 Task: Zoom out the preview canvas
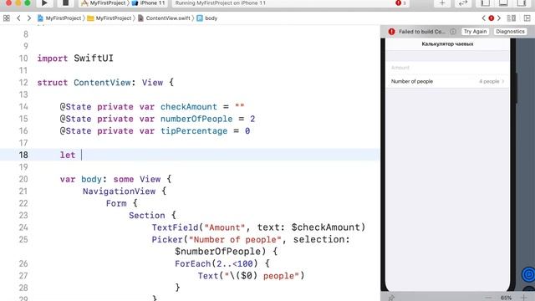pyautogui.click(x=488, y=298)
